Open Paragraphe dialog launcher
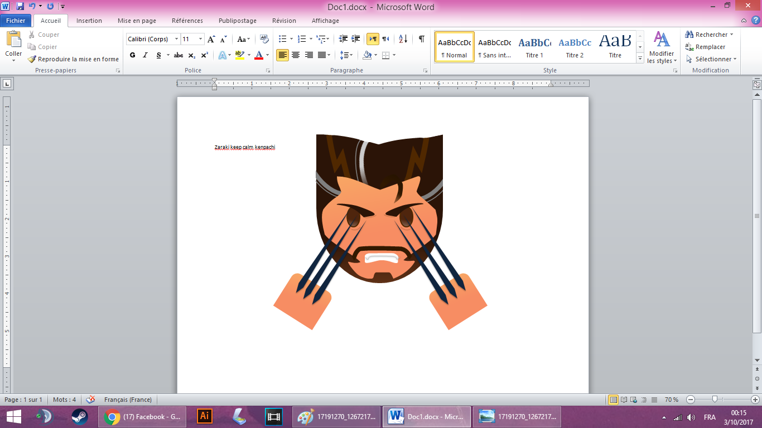762x428 pixels. coord(426,71)
